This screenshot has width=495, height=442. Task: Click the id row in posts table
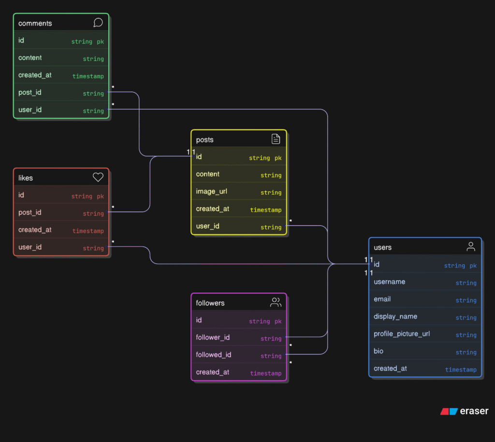(x=239, y=157)
